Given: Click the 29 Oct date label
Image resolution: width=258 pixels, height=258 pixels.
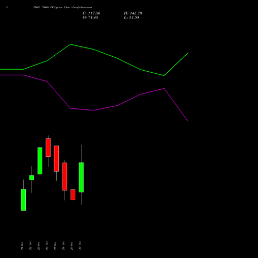Looking at the screenshot, I should (x=72, y=246).
